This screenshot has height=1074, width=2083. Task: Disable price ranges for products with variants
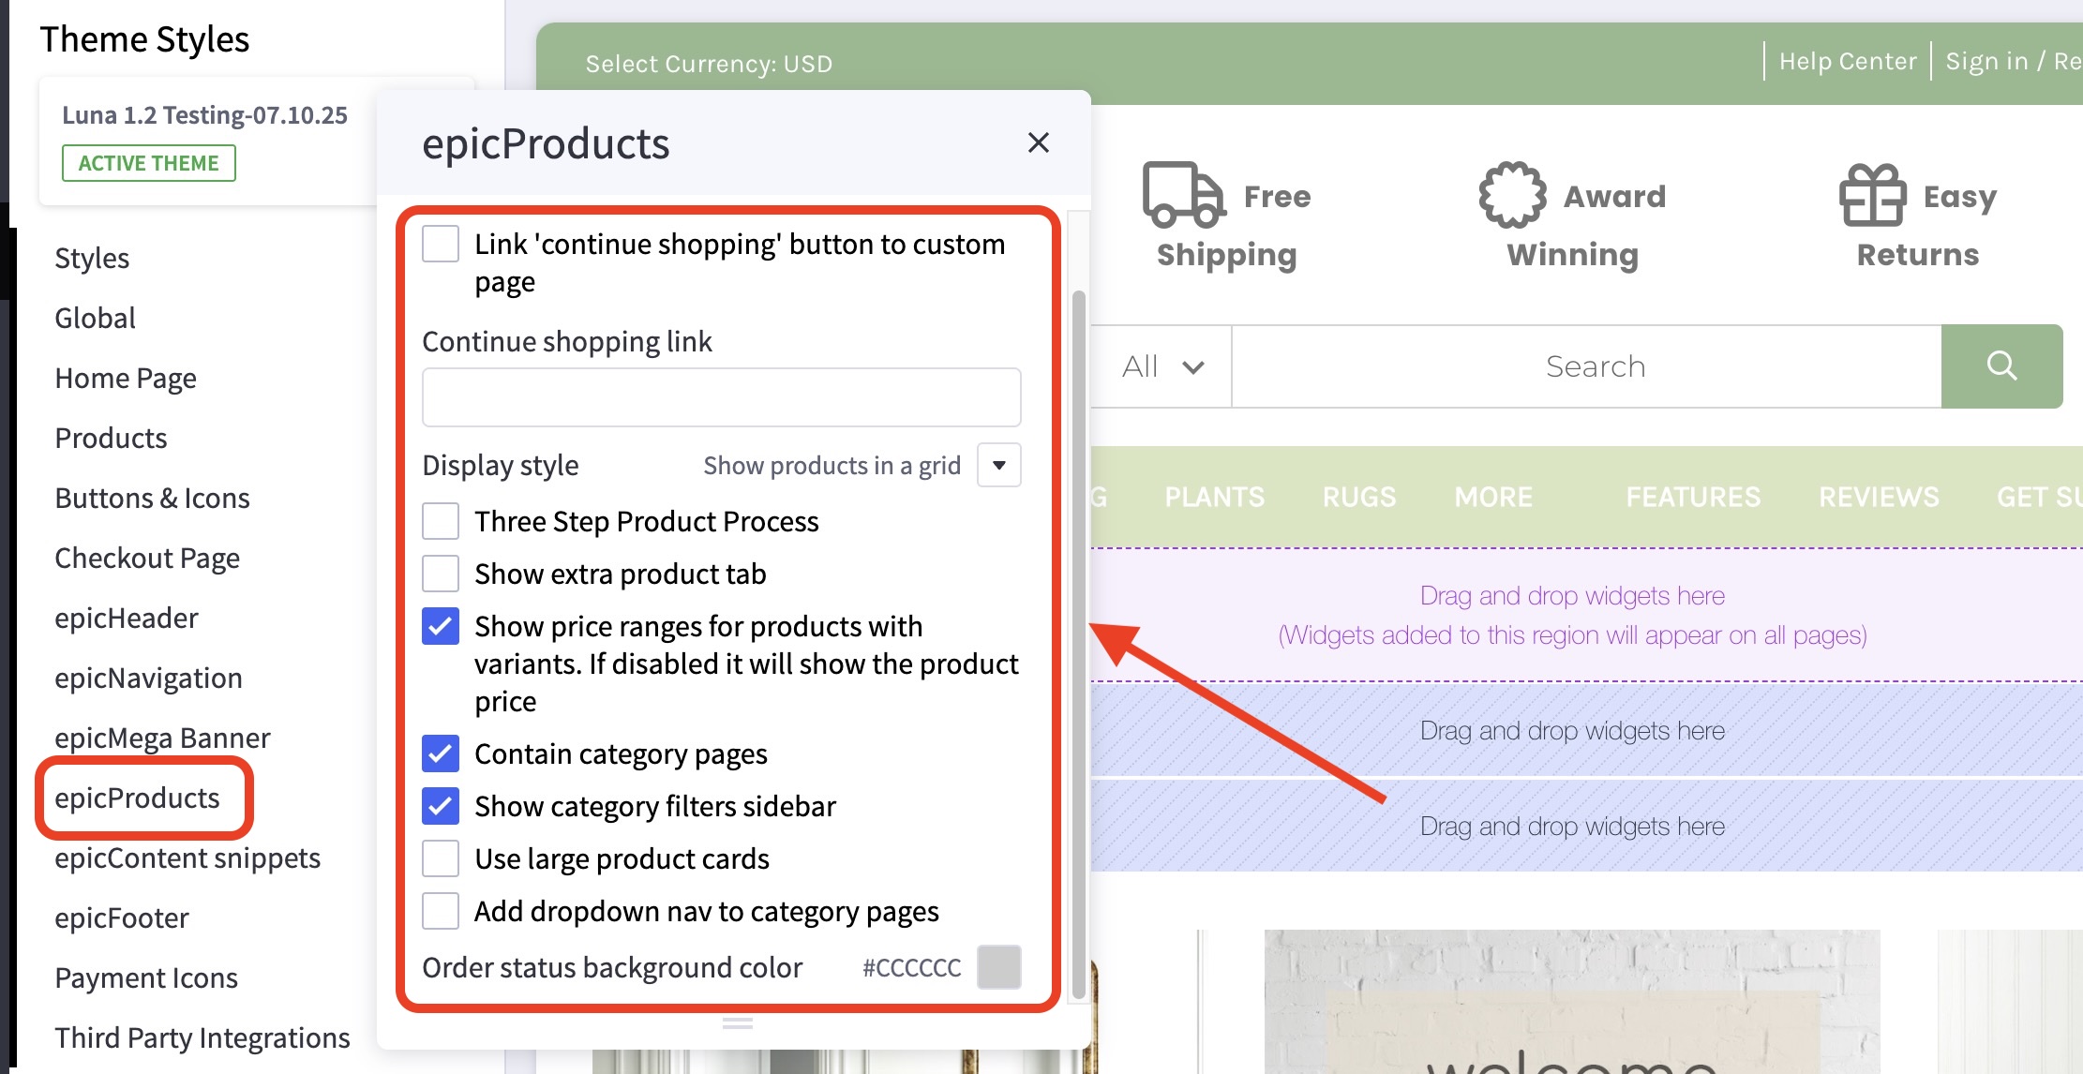click(440, 626)
